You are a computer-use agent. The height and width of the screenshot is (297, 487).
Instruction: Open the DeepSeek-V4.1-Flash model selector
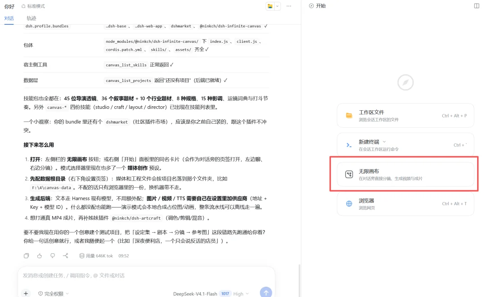[195, 293]
